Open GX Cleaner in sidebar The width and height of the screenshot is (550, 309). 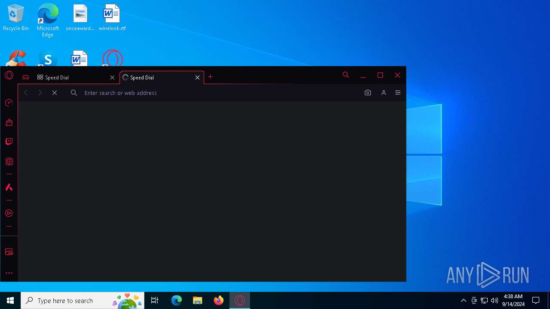pyautogui.click(x=9, y=122)
